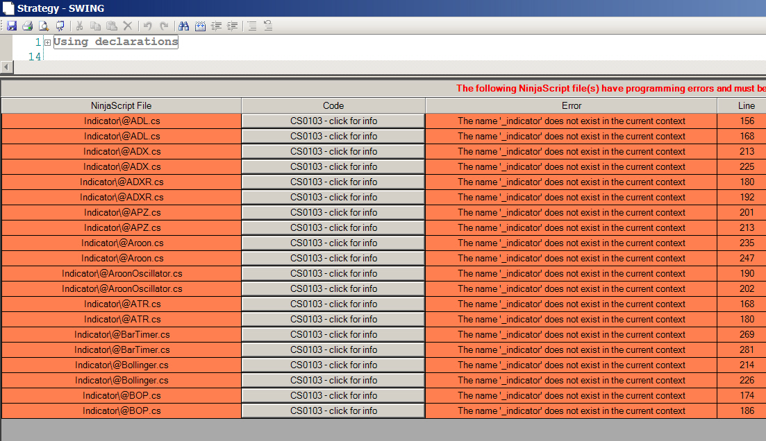The image size is (766, 441).
Task: Click CS0103 info button for ADL line 168
Action: click(x=333, y=136)
